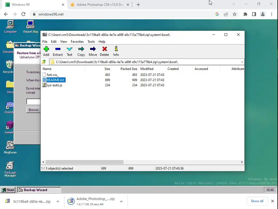Screen dimensions: 278x209
Task: Sort by the Accessed column header
Action: pos(206,69)
